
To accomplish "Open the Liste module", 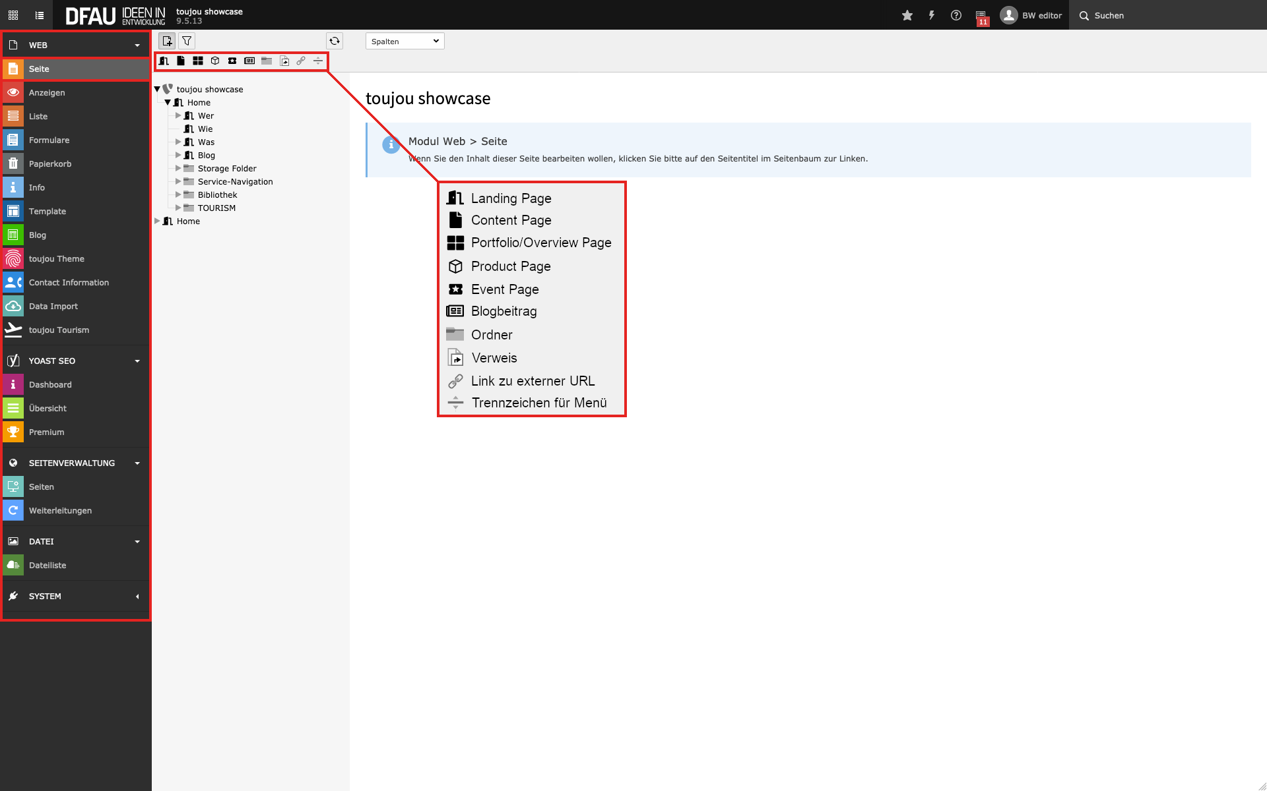I will tap(38, 117).
